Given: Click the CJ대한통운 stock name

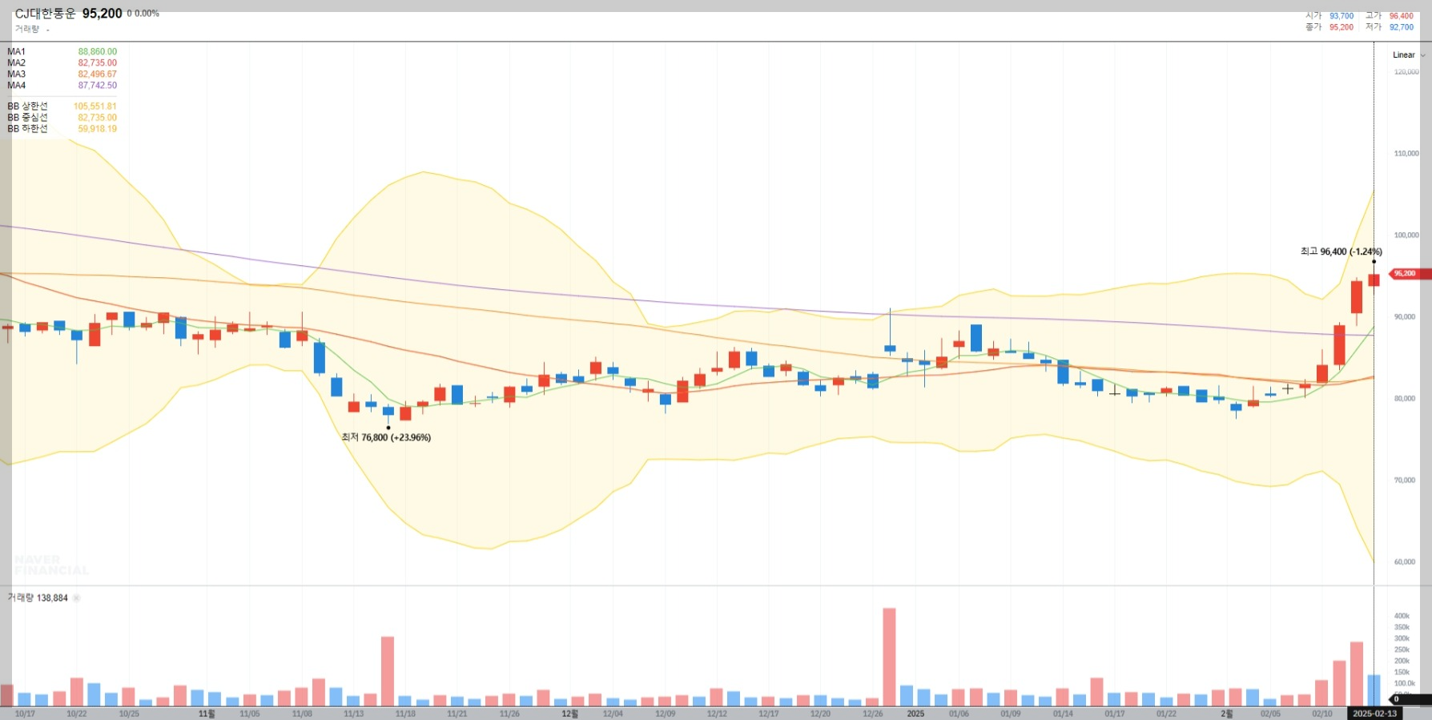Looking at the screenshot, I should 45,14.
